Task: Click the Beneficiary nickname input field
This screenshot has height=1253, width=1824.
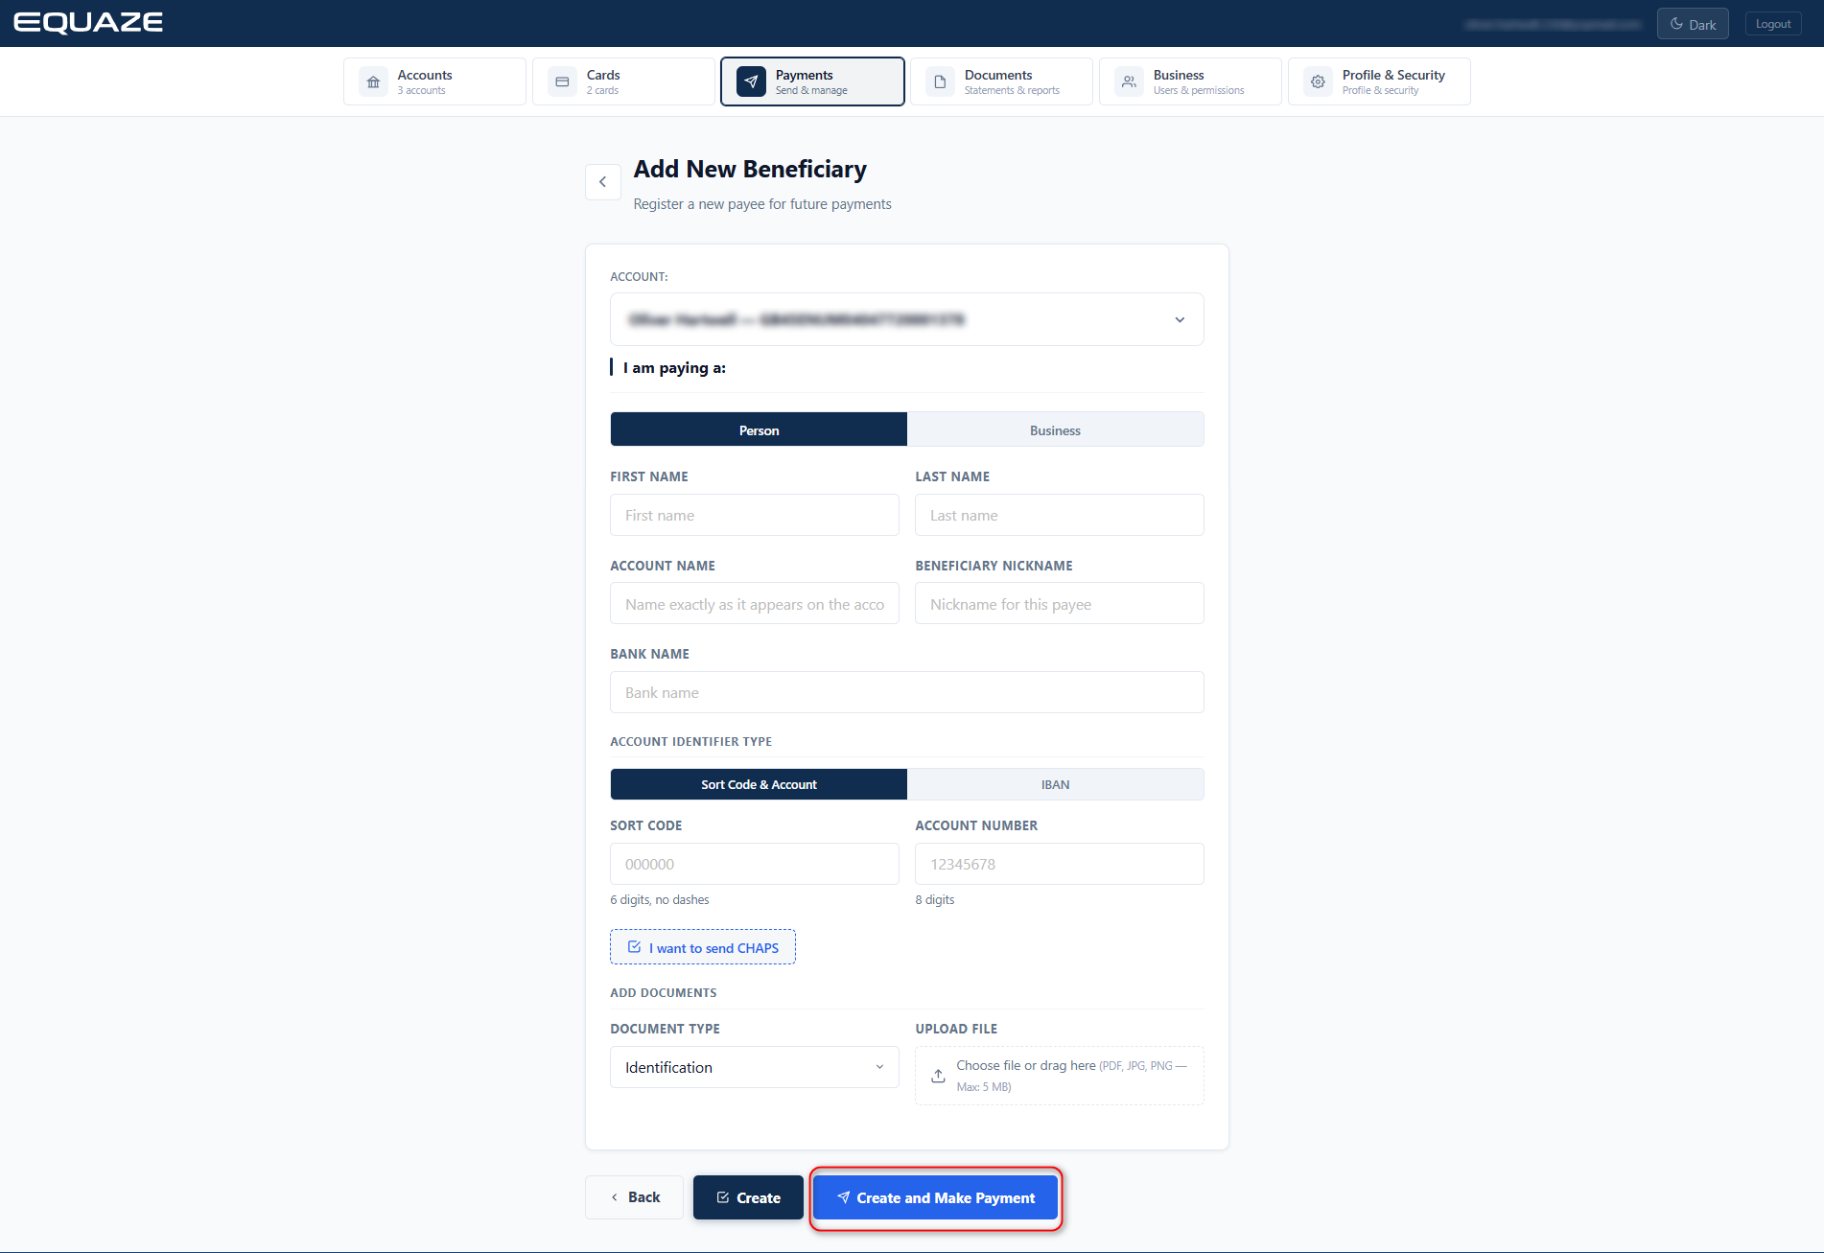Action: click(x=1060, y=604)
